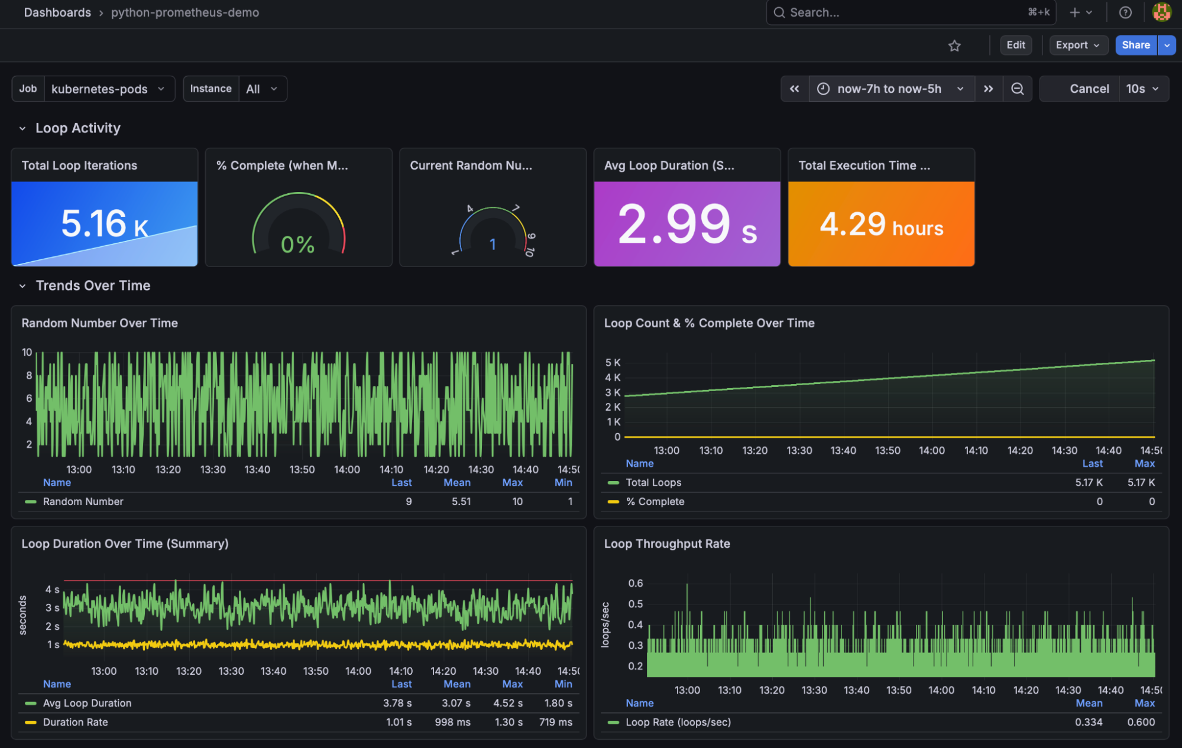Open the help question mark icon
The width and height of the screenshot is (1182, 748).
(1125, 12)
